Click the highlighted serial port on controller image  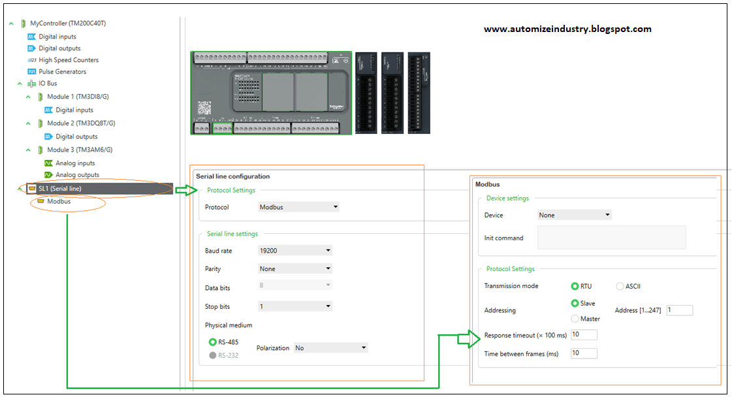(x=223, y=129)
